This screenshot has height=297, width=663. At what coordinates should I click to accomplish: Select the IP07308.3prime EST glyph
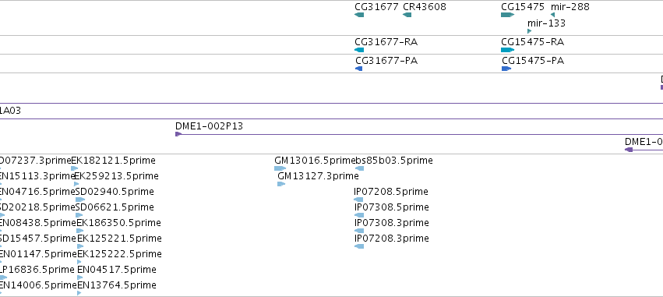click(x=359, y=231)
